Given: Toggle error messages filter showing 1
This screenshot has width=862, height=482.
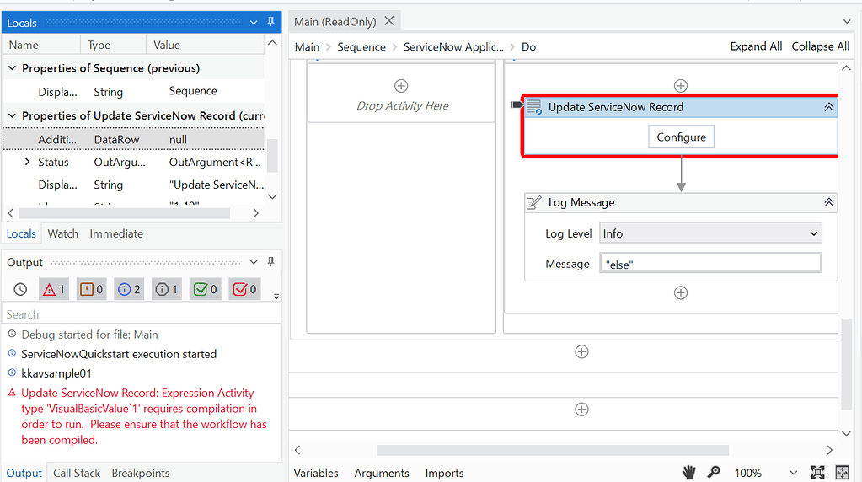Looking at the screenshot, I should tap(54, 289).
